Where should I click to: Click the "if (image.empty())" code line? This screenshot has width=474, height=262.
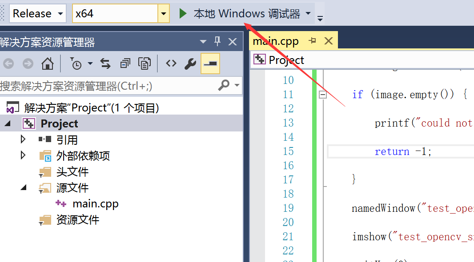click(410, 95)
